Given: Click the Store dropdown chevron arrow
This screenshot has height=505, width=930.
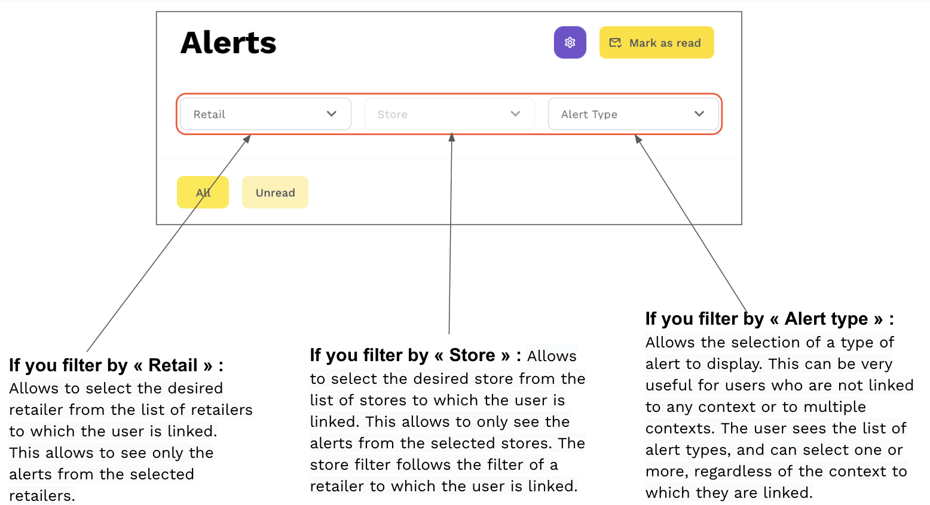Looking at the screenshot, I should point(515,114).
